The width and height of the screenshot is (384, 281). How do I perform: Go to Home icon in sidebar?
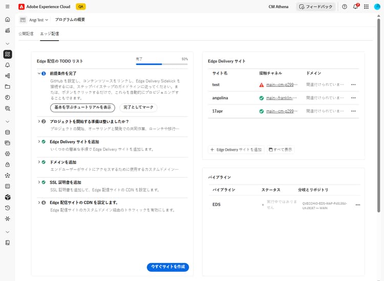point(8,19)
